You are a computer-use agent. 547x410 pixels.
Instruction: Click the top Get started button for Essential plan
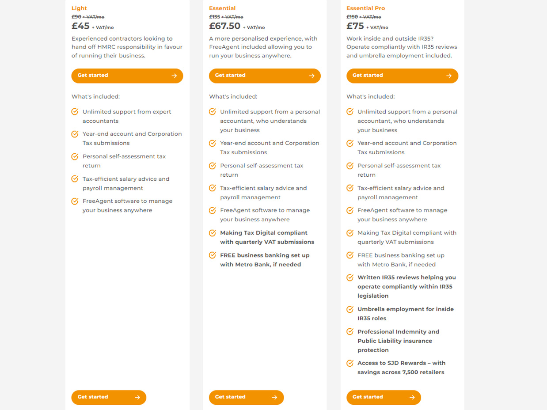[265, 76]
